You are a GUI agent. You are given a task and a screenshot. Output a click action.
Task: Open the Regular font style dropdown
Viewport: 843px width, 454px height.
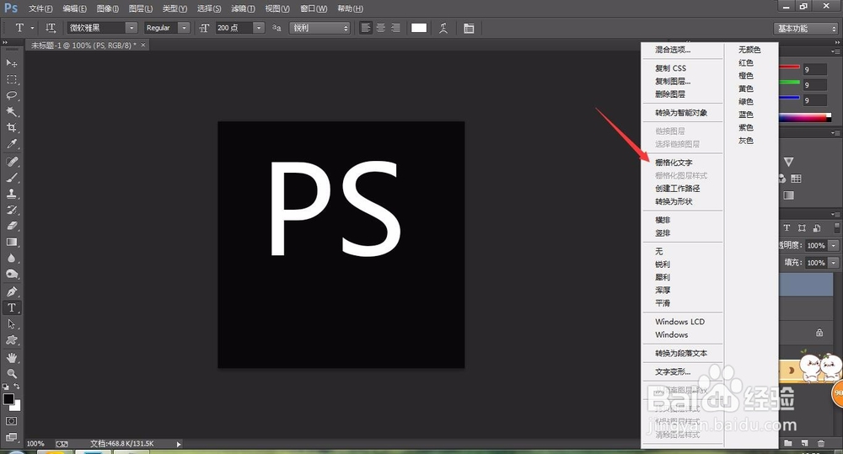pos(184,28)
